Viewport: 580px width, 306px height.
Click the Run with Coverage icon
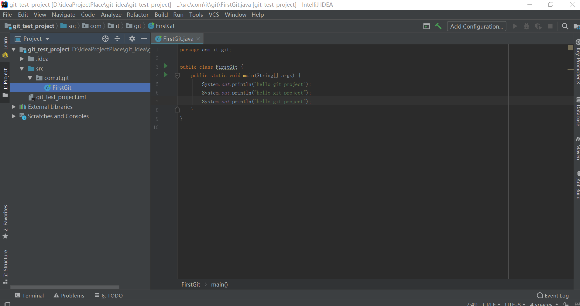pyautogui.click(x=538, y=26)
